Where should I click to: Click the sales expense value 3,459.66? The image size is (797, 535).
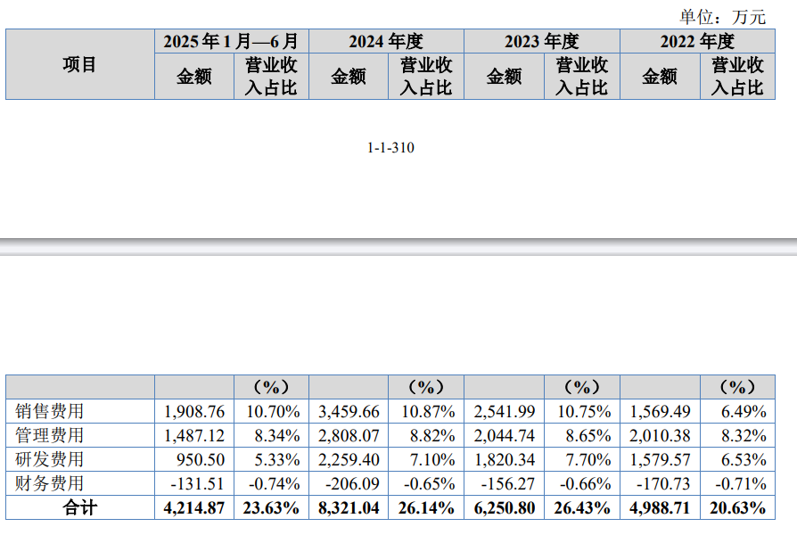349,411
